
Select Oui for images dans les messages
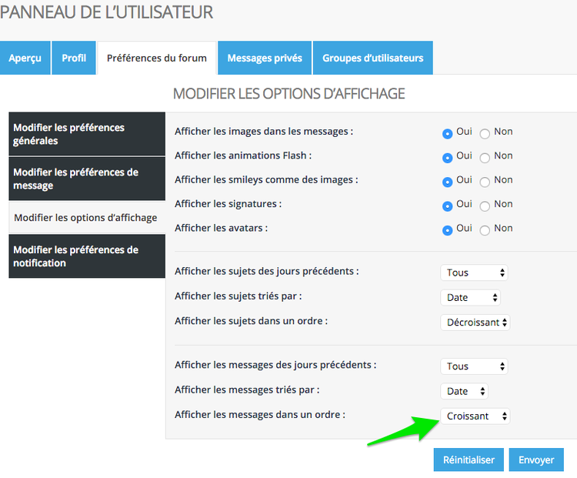[447, 134]
